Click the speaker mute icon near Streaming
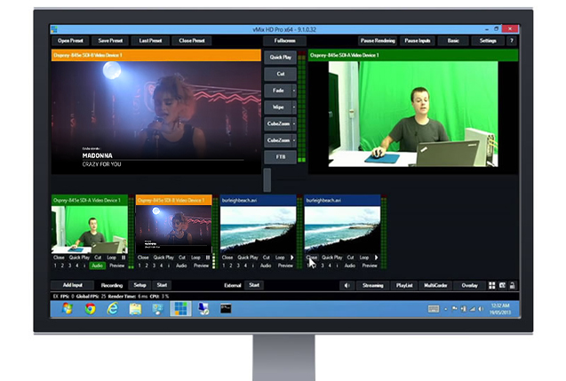The image size is (566, 381). point(347,285)
